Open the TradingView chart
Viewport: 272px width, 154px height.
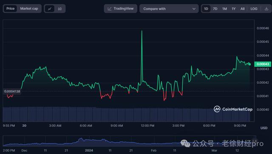(121, 9)
